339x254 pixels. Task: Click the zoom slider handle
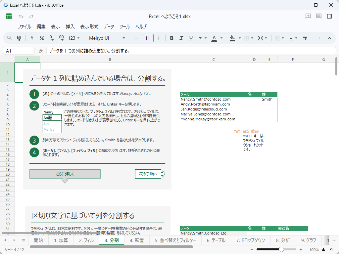tap(281, 249)
